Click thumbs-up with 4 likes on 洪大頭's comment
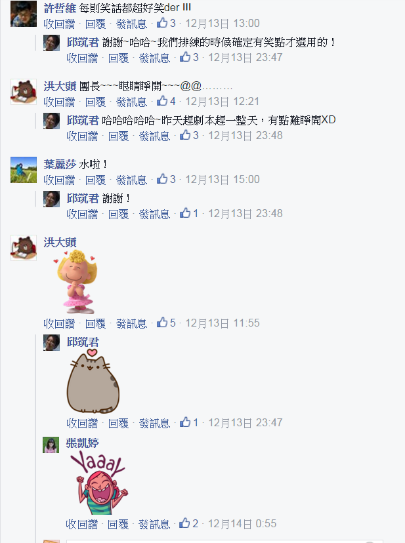Viewport: 405px width, 543px height. (166, 101)
